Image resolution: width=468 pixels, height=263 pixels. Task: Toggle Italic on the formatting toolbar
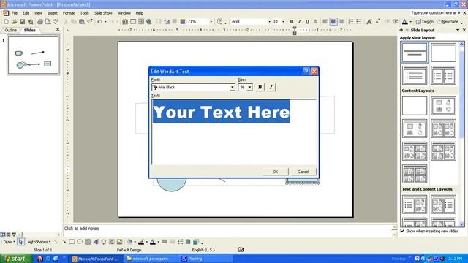(x=299, y=21)
